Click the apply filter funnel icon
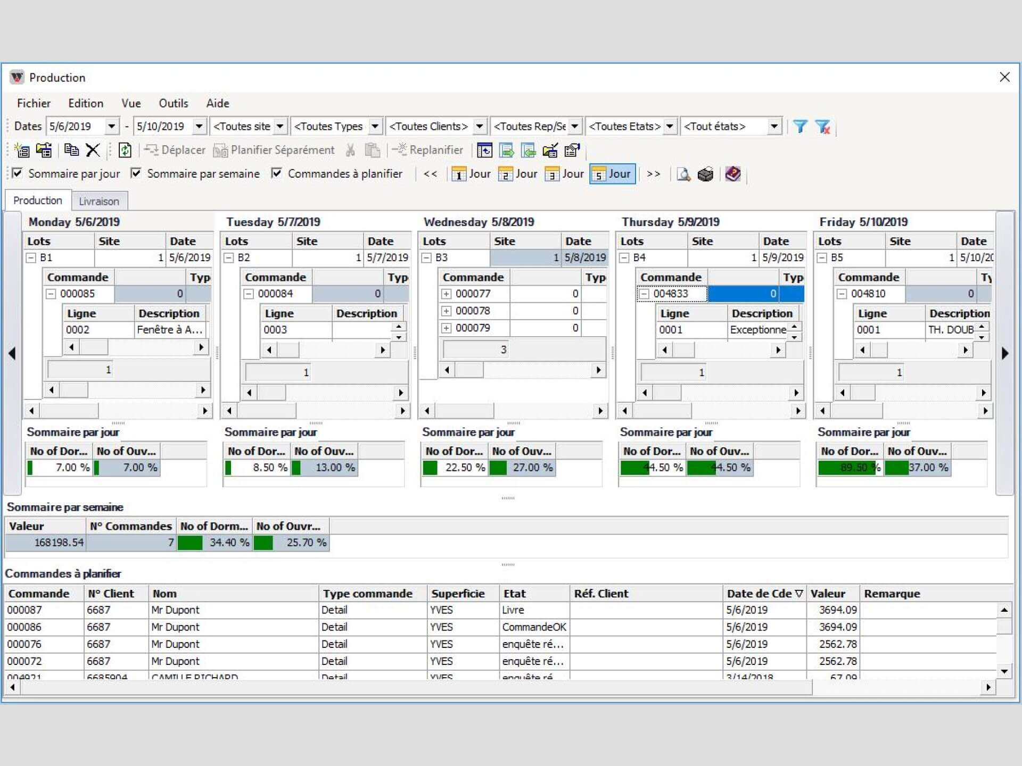Image resolution: width=1022 pixels, height=766 pixels. click(x=800, y=126)
